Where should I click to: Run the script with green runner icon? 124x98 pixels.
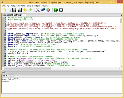pyautogui.click(x=56, y=10)
